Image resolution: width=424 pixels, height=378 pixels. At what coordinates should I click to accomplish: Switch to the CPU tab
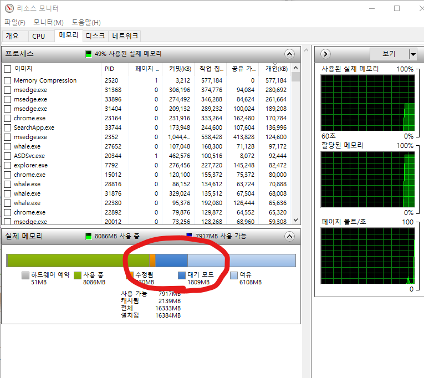[x=39, y=36]
